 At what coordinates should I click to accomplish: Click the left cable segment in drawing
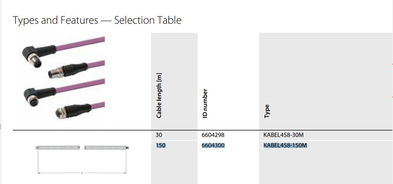pyautogui.click(x=58, y=148)
